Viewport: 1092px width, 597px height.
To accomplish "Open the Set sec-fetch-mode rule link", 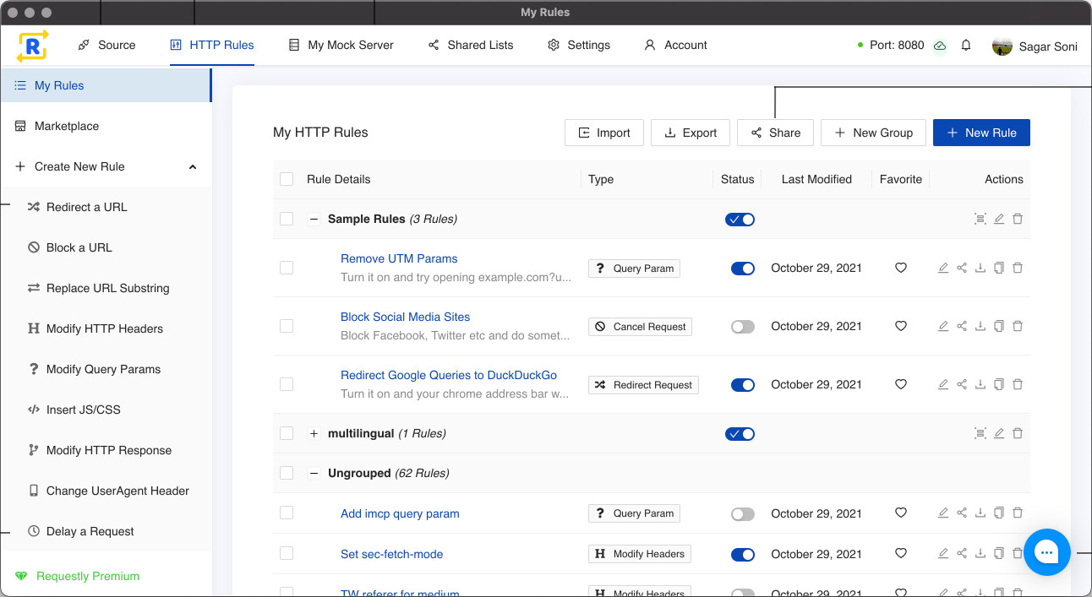I will 391,554.
